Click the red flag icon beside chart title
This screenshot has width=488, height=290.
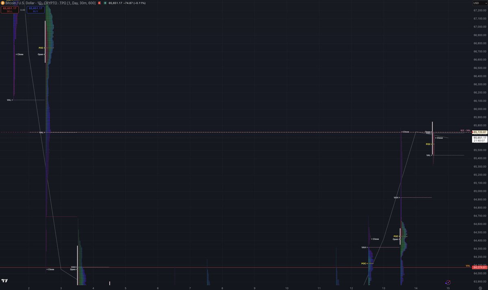(x=100, y=3)
